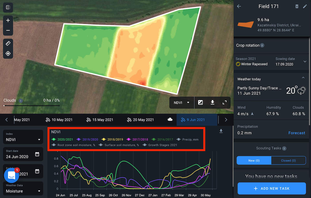Click the locate-me target icon
311x198 pixels.
(x=8, y=53)
